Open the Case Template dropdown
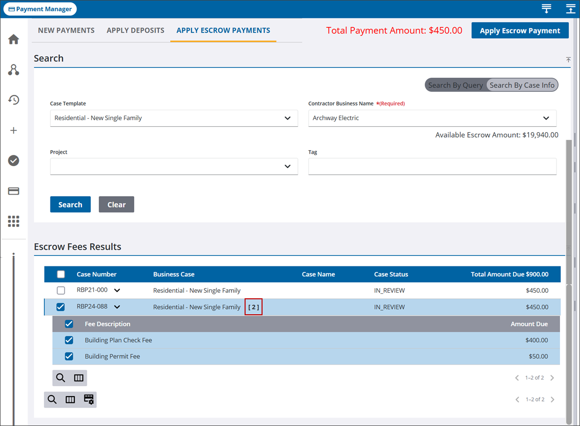The height and width of the screenshot is (426, 580). [174, 118]
